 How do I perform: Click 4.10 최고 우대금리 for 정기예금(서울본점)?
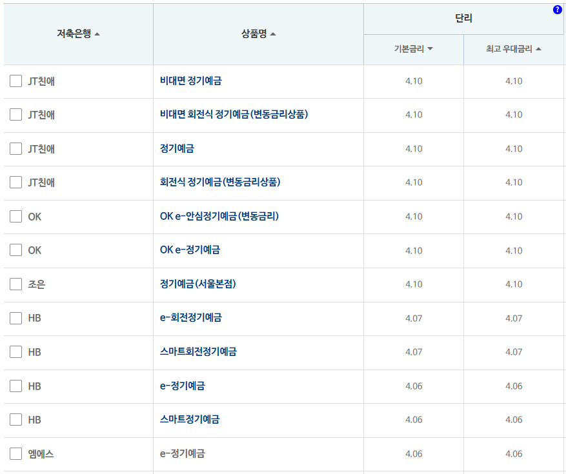pyautogui.click(x=514, y=284)
